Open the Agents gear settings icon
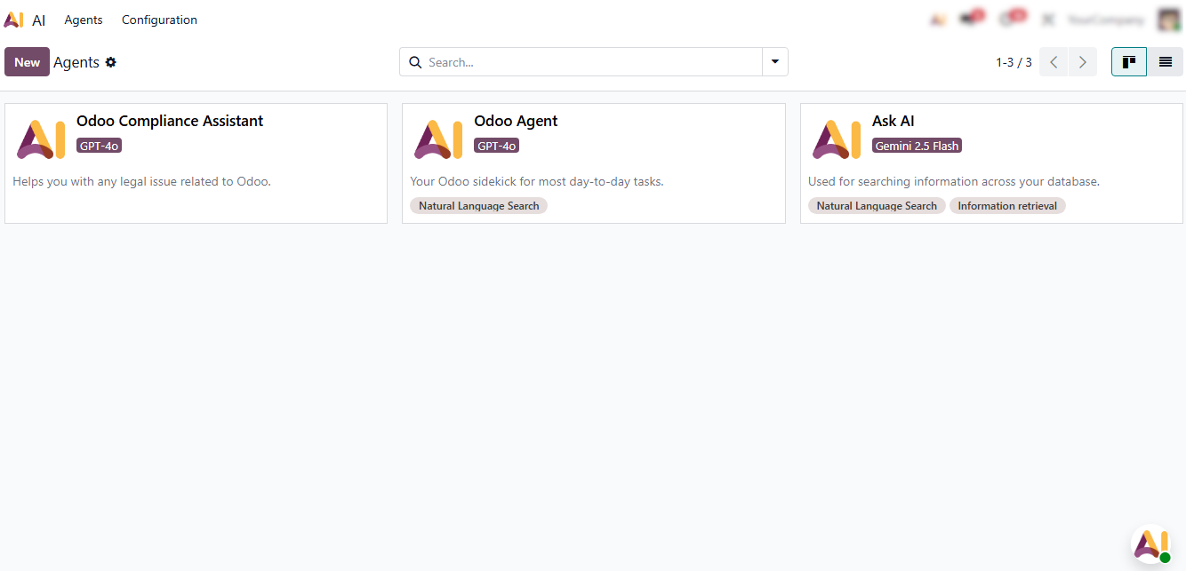Viewport: 1186px width, 571px height. coord(111,62)
